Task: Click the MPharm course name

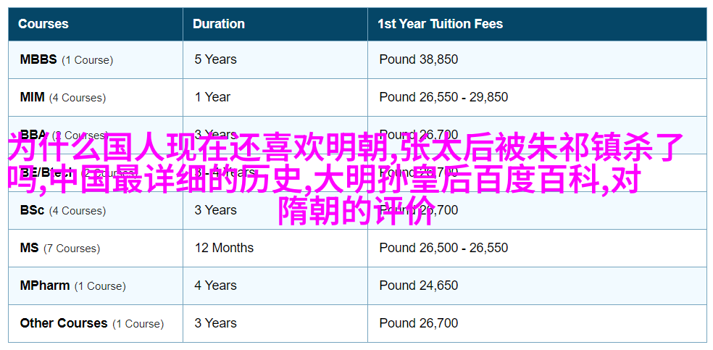Action: point(45,286)
